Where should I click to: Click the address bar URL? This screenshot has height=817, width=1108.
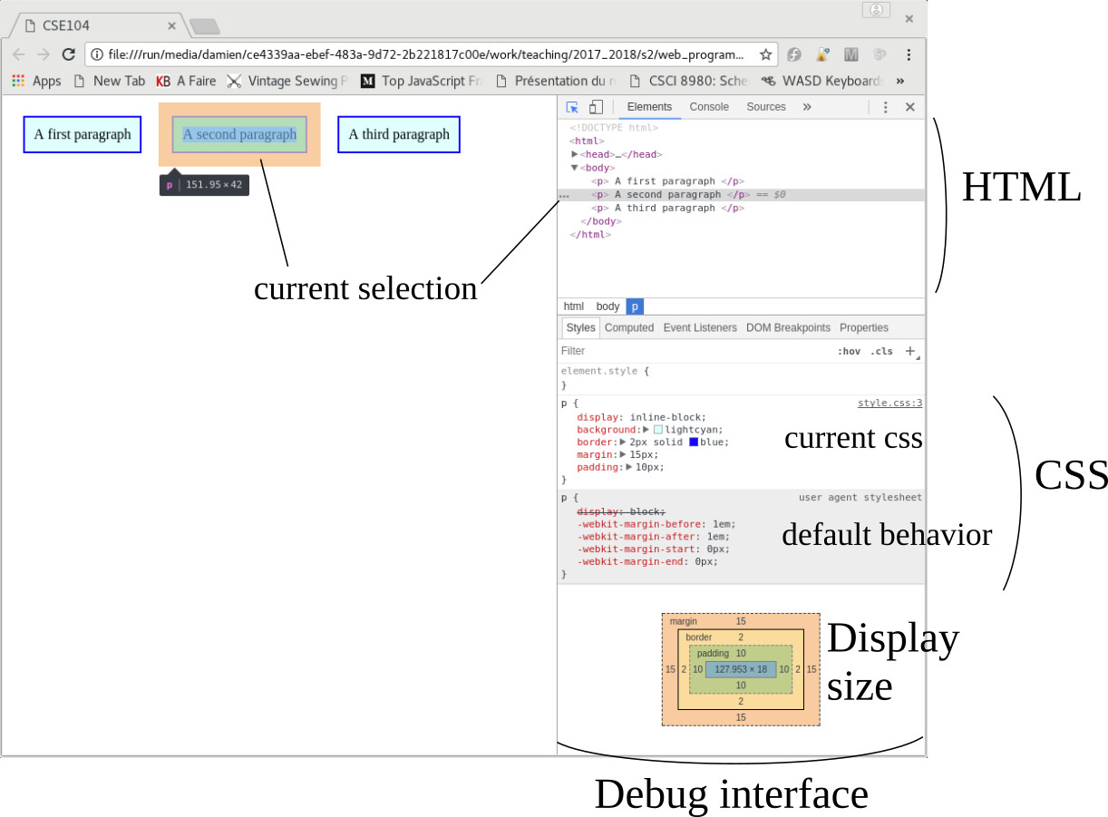pos(426,54)
